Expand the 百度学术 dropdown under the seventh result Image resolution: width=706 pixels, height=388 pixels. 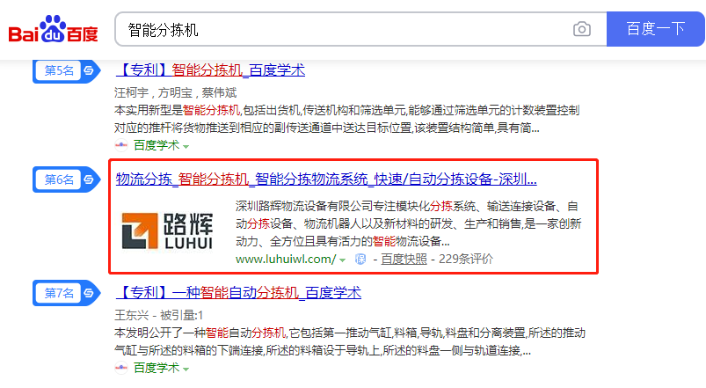coord(186,369)
